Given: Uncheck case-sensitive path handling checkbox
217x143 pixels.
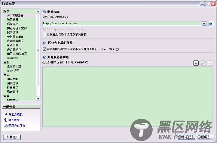Looking at the screenshot, I should click(45, 49).
